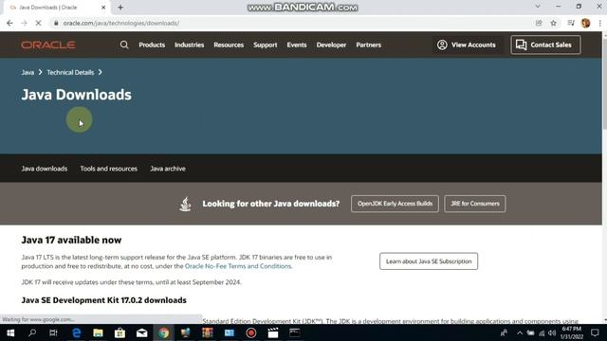The width and height of the screenshot is (607, 341).
Task: Click the volume icon in system tray
Action: (552, 332)
